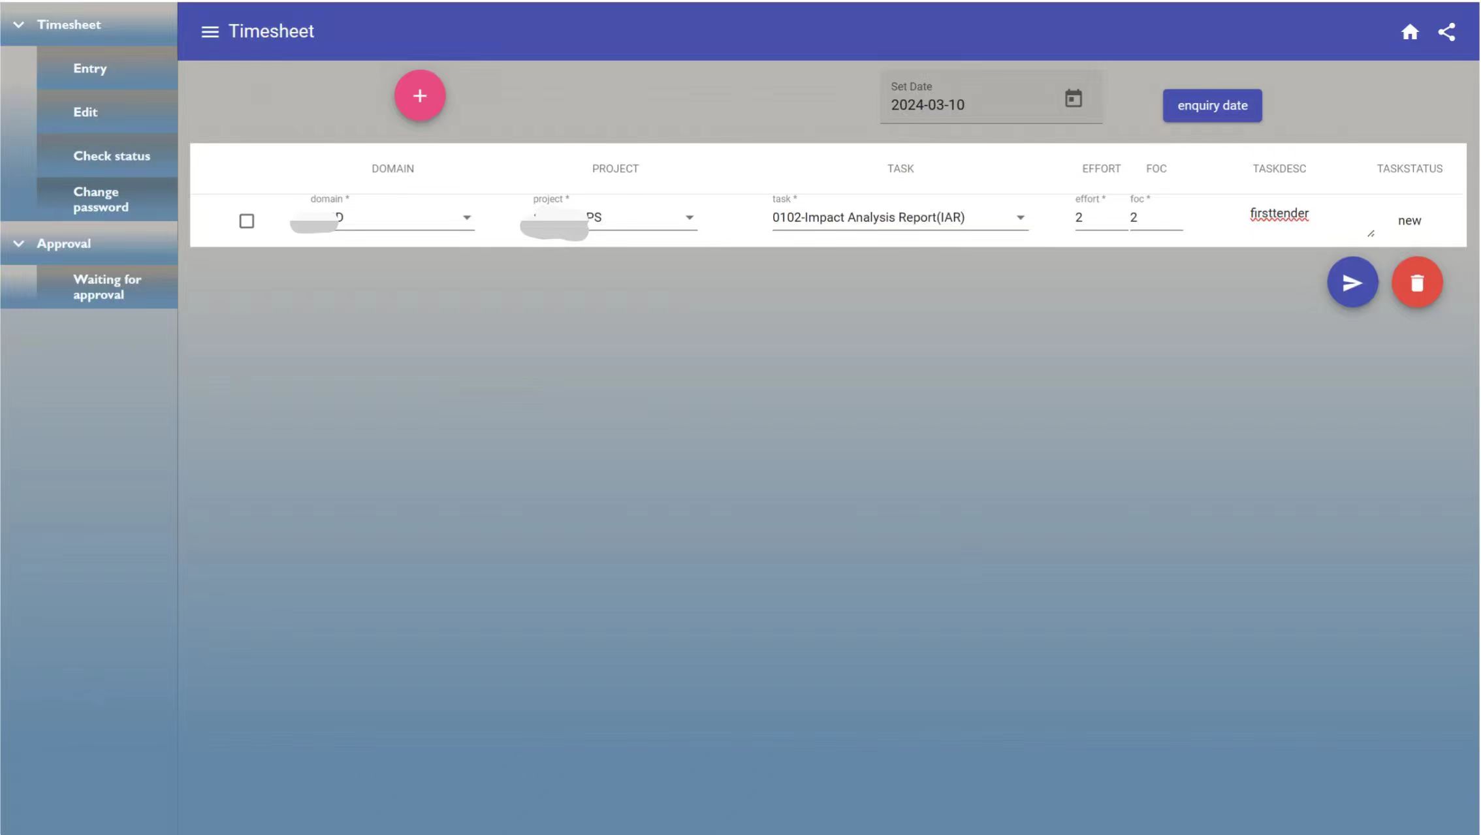Click the EFFORT column header

[1101, 168]
